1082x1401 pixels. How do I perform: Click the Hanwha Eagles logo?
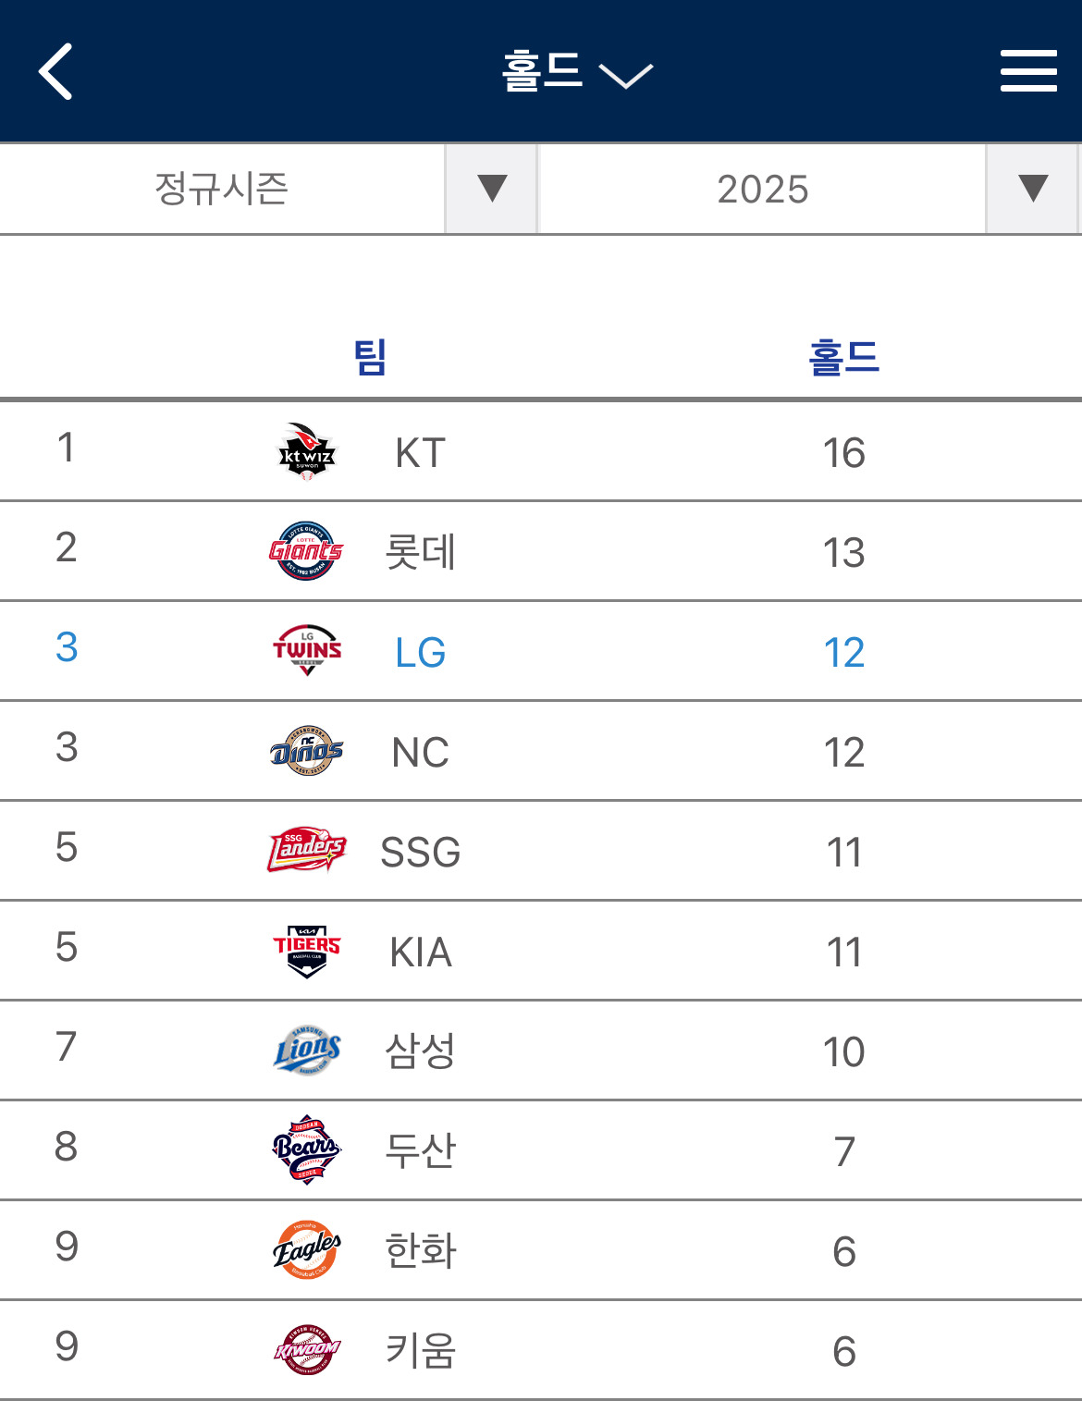pyautogui.click(x=307, y=1250)
